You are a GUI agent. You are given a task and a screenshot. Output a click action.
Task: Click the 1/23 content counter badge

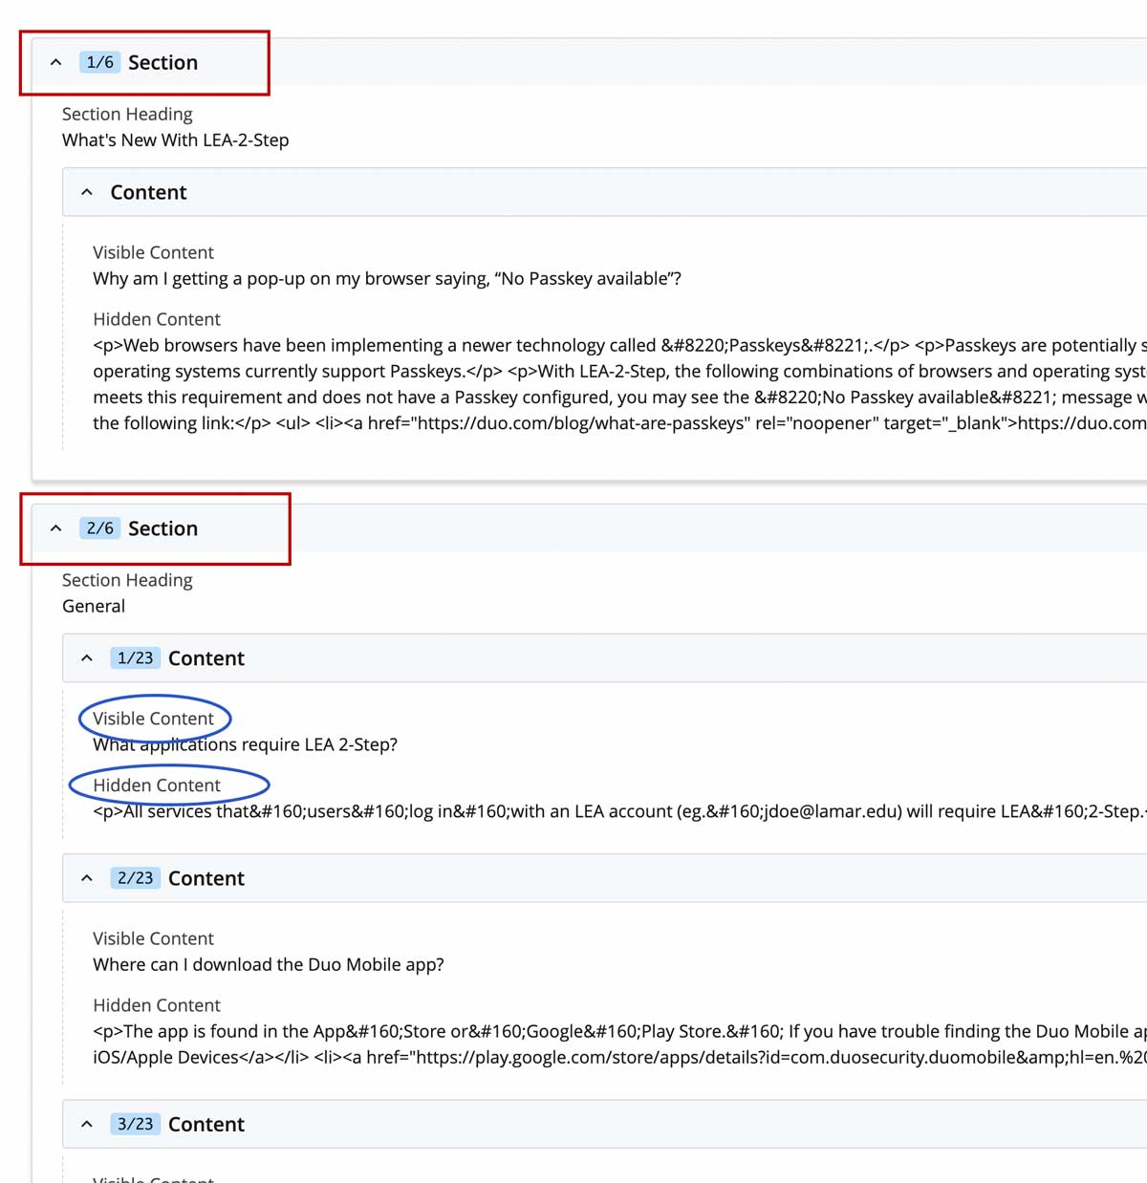(135, 658)
